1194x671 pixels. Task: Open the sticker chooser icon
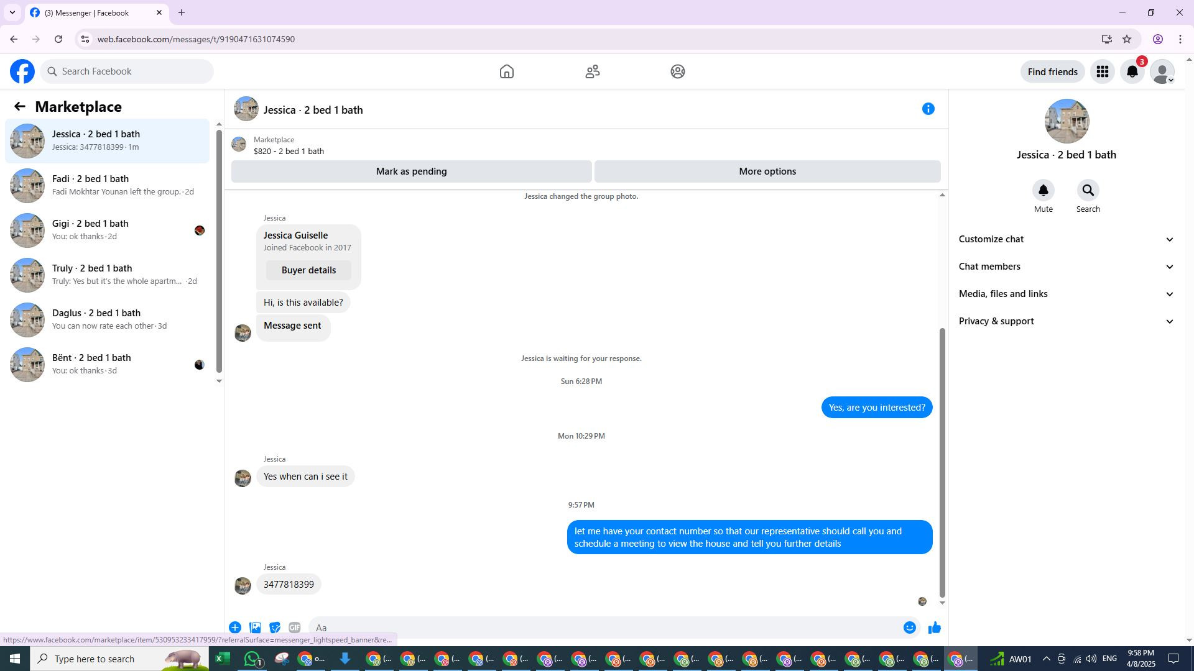(275, 628)
